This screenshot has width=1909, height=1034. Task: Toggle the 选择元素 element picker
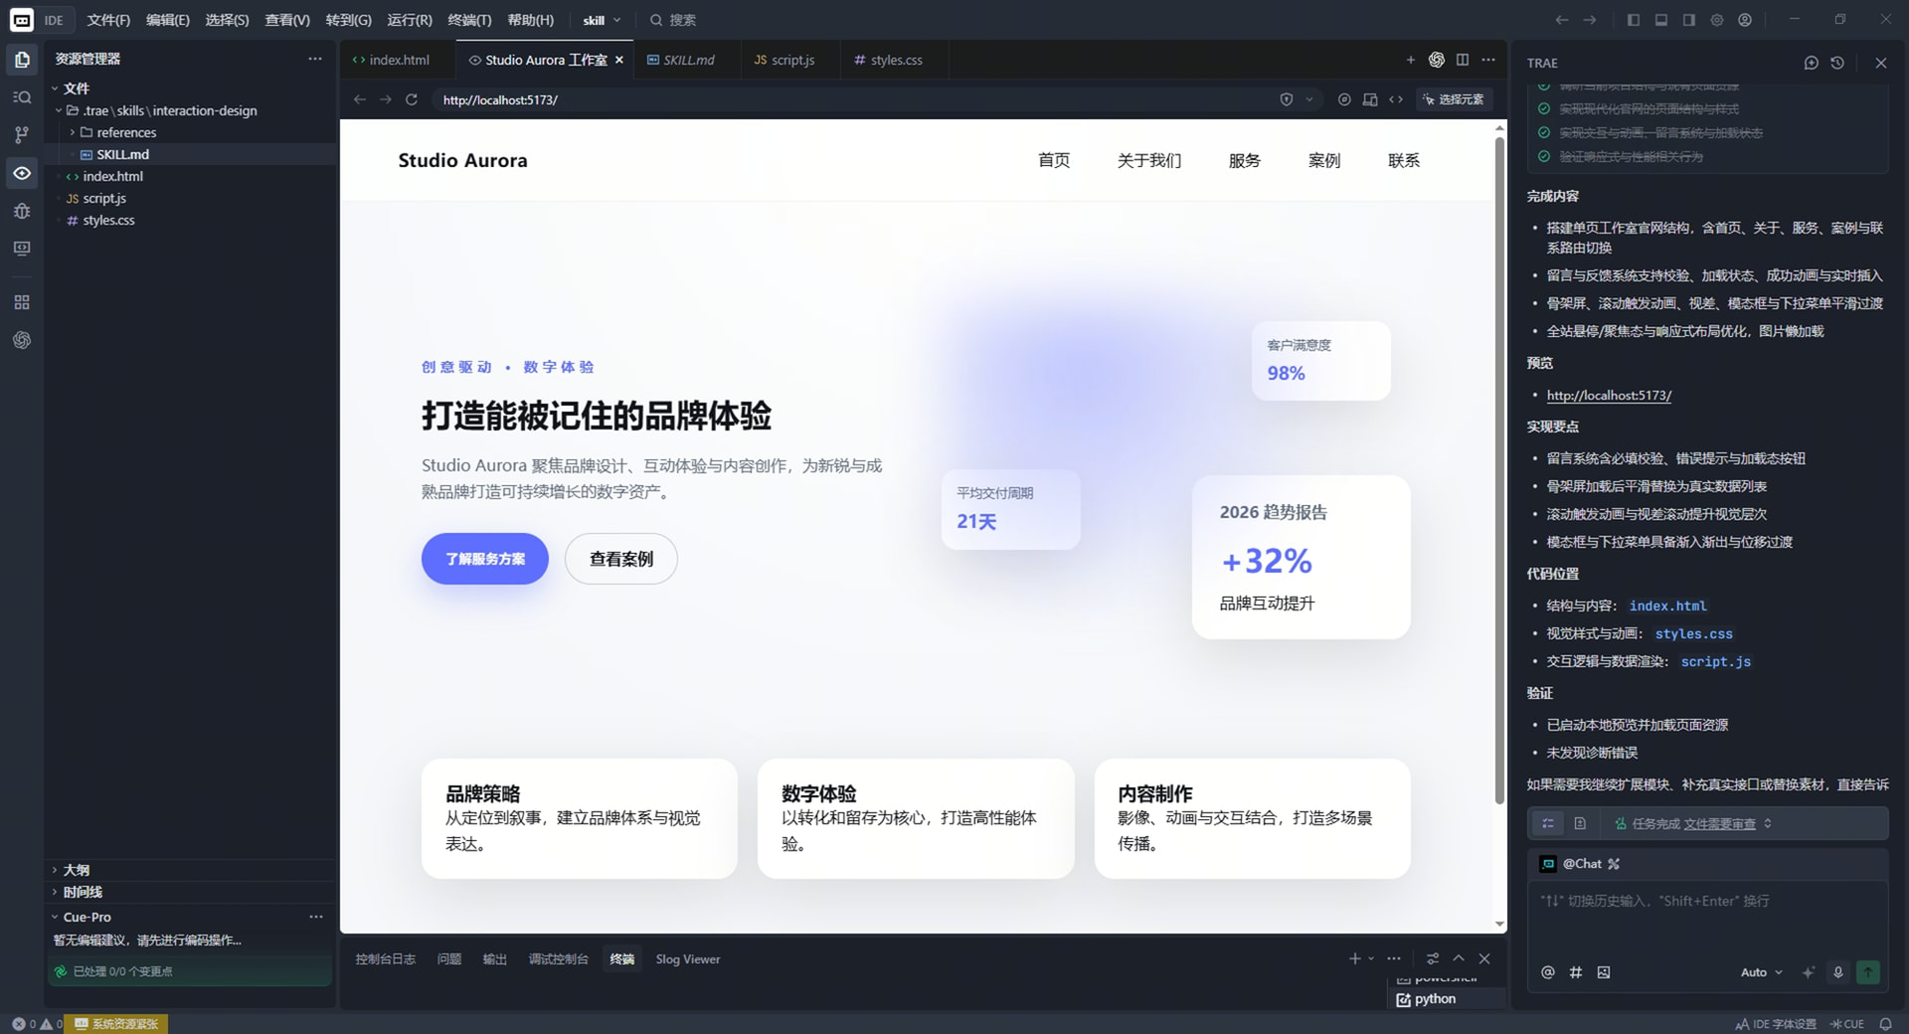click(1454, 99)
